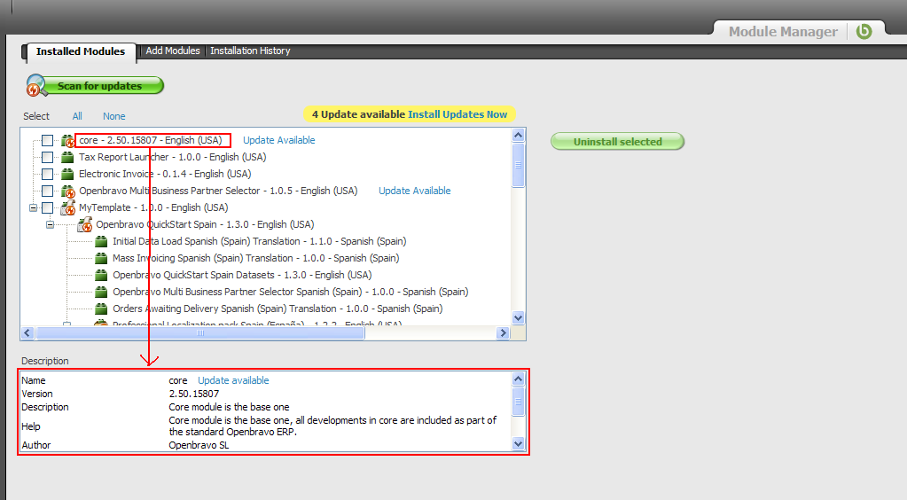This screenshot has width=907, height=500.
Task: Click the module list vertical scrollbar thumb
Action: point(519,165)
